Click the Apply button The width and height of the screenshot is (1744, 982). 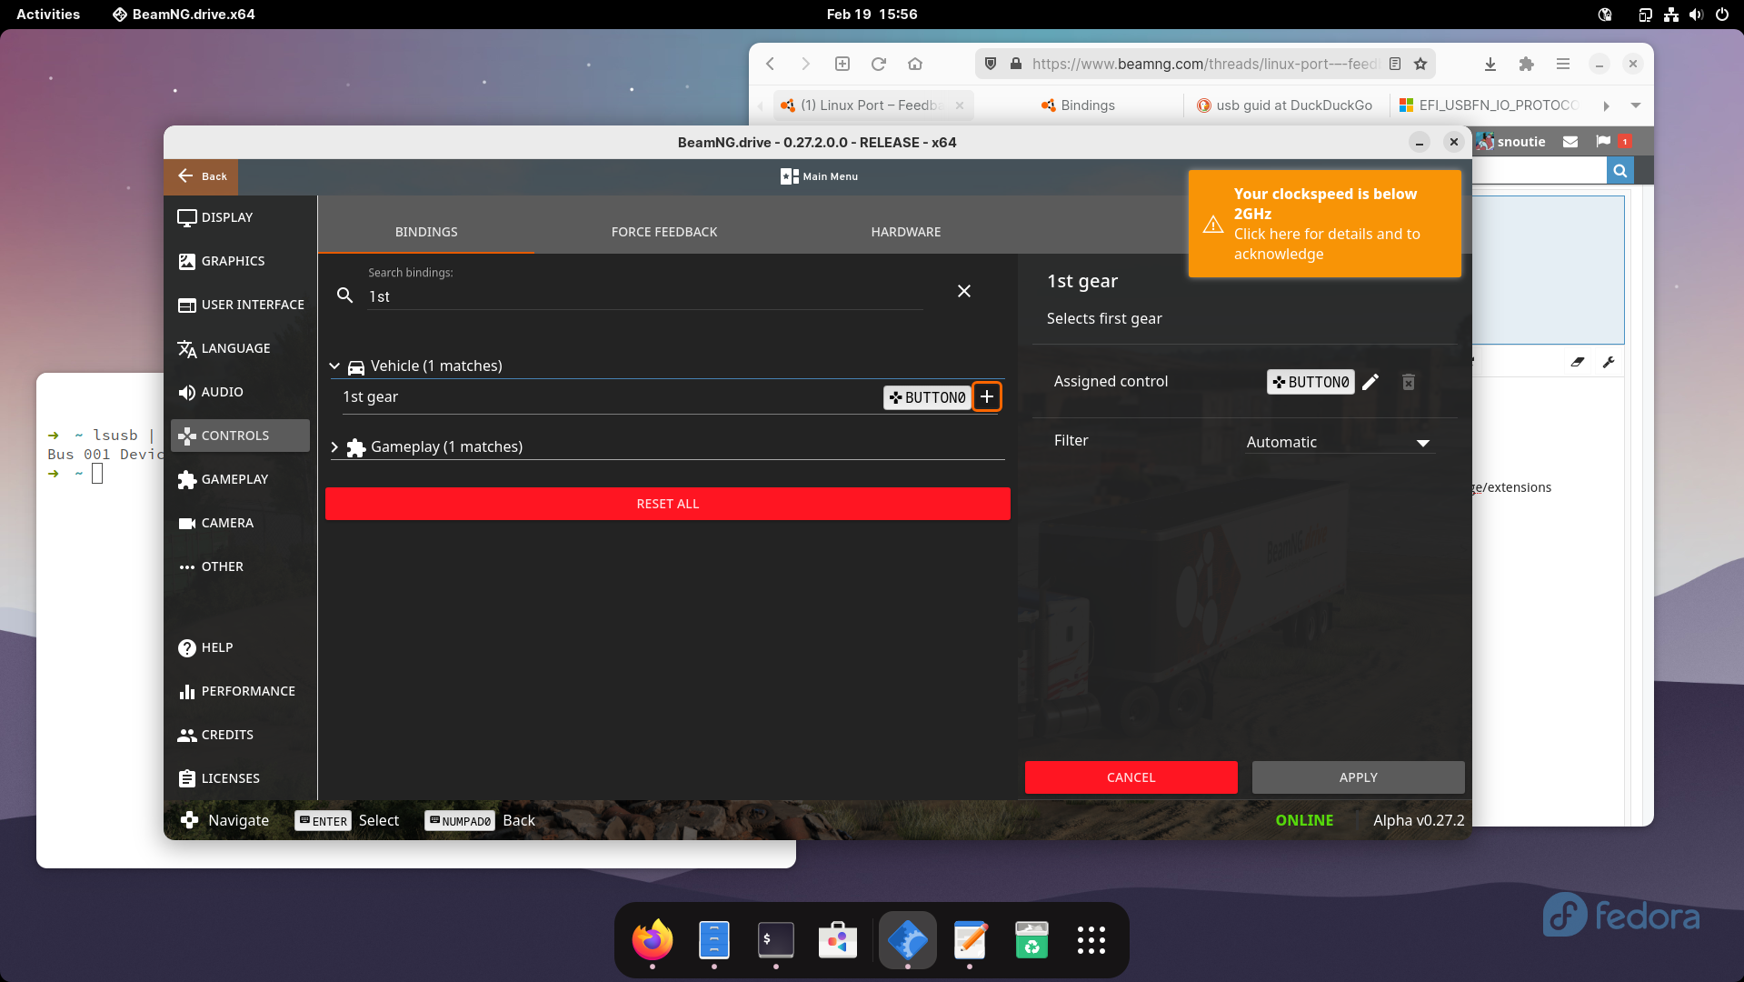1359,777
